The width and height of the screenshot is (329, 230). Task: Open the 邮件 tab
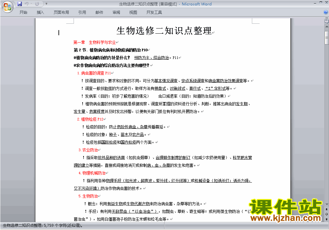point(99,12)
